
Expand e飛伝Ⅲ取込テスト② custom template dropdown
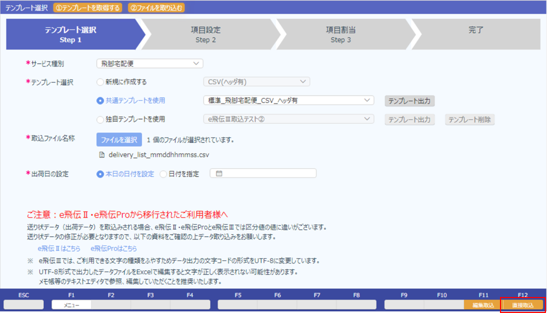288,119
